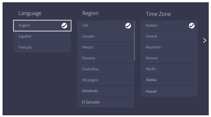Select Nicaragua region option
The image size is (211, 117).
point(106,80)
